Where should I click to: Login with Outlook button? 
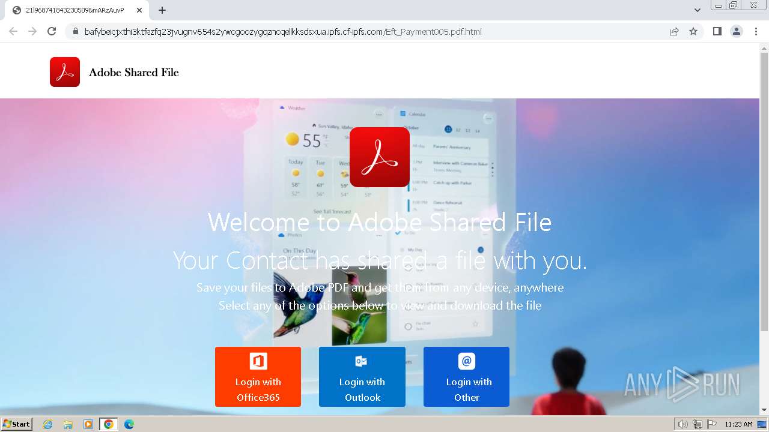[362, 377]
